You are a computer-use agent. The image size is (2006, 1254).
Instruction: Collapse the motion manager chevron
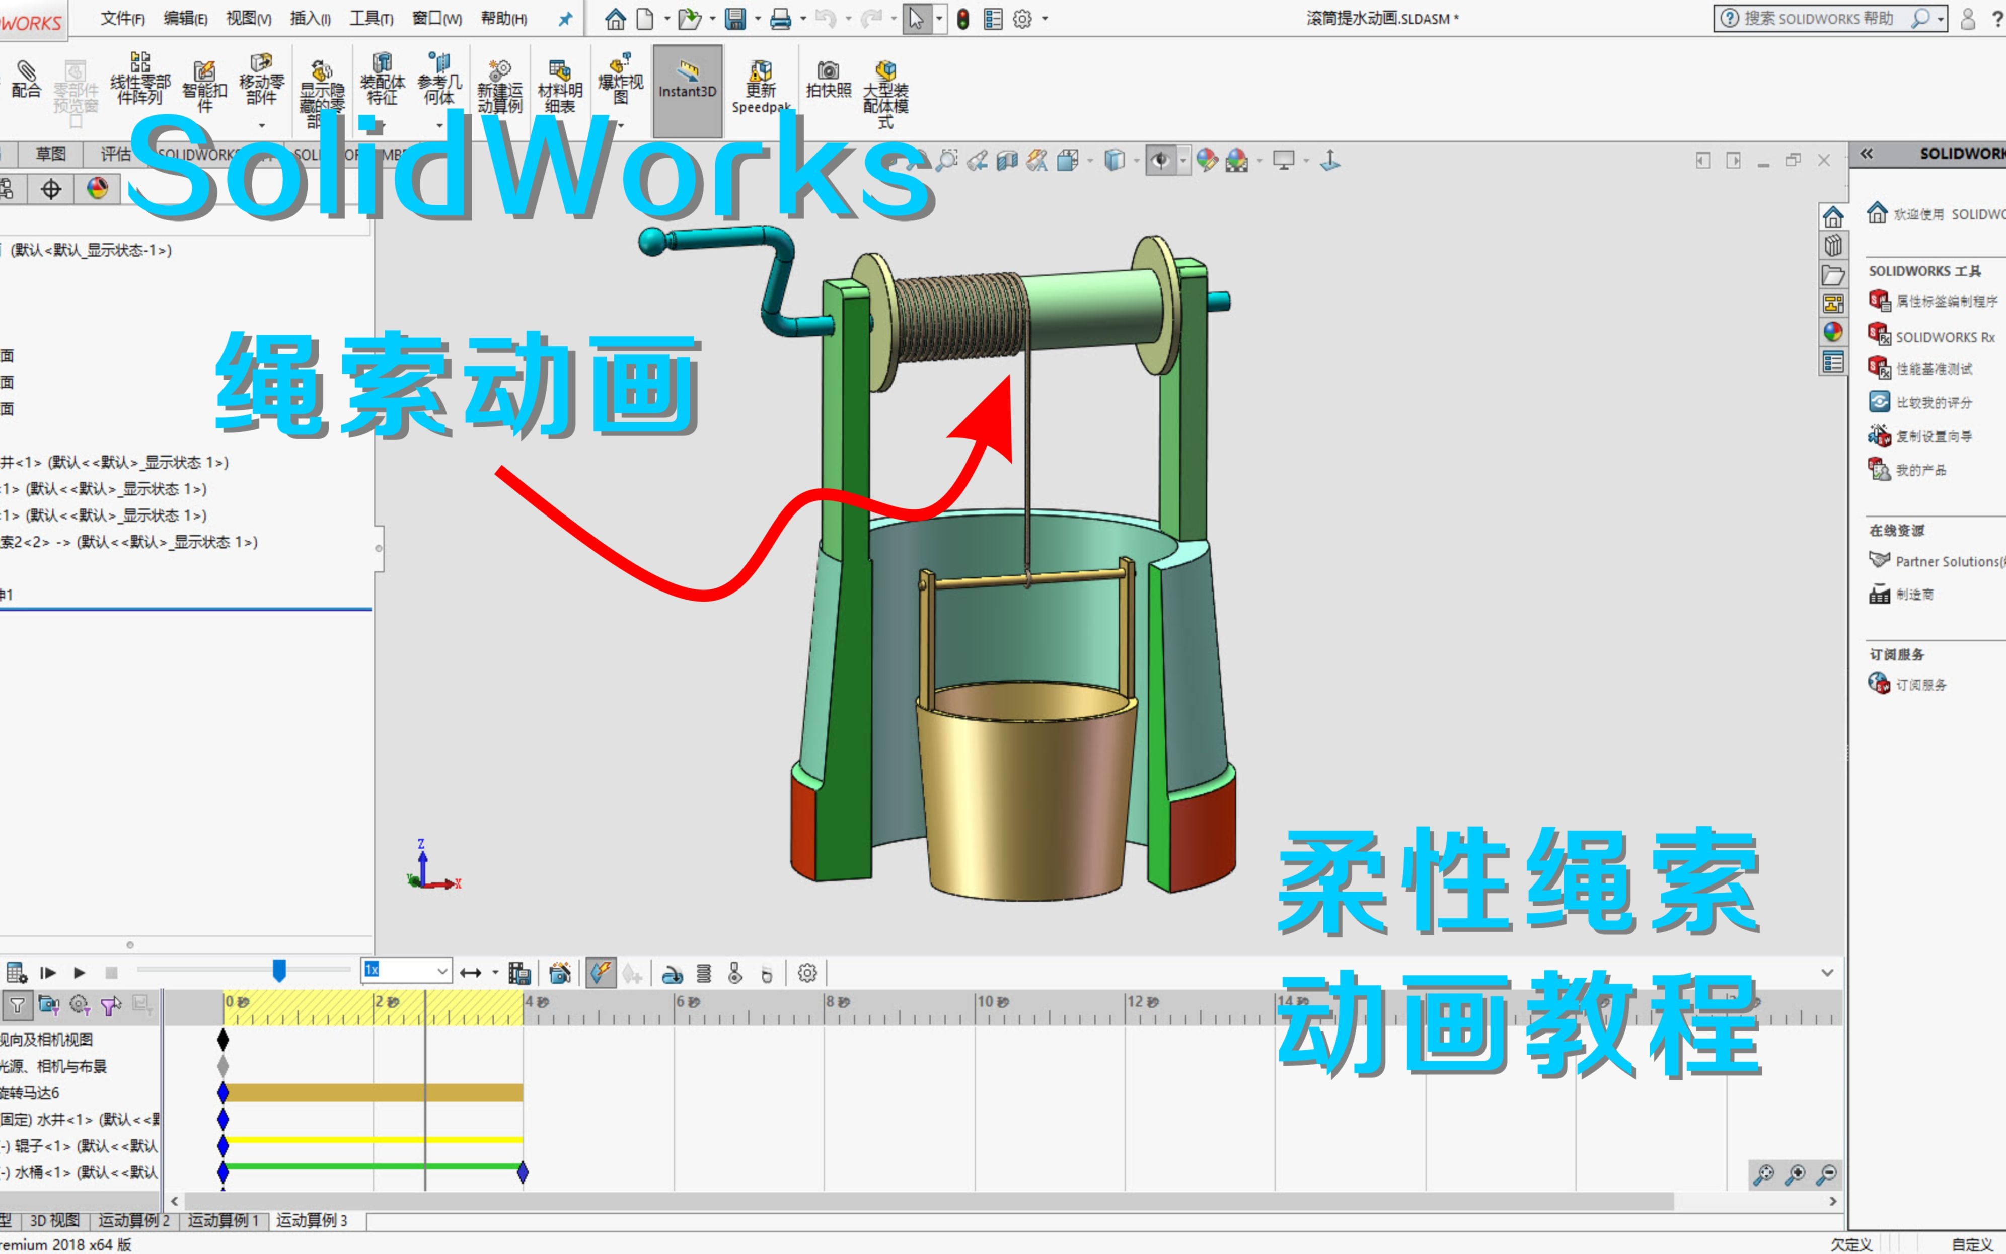click(x=1827, y=972)
